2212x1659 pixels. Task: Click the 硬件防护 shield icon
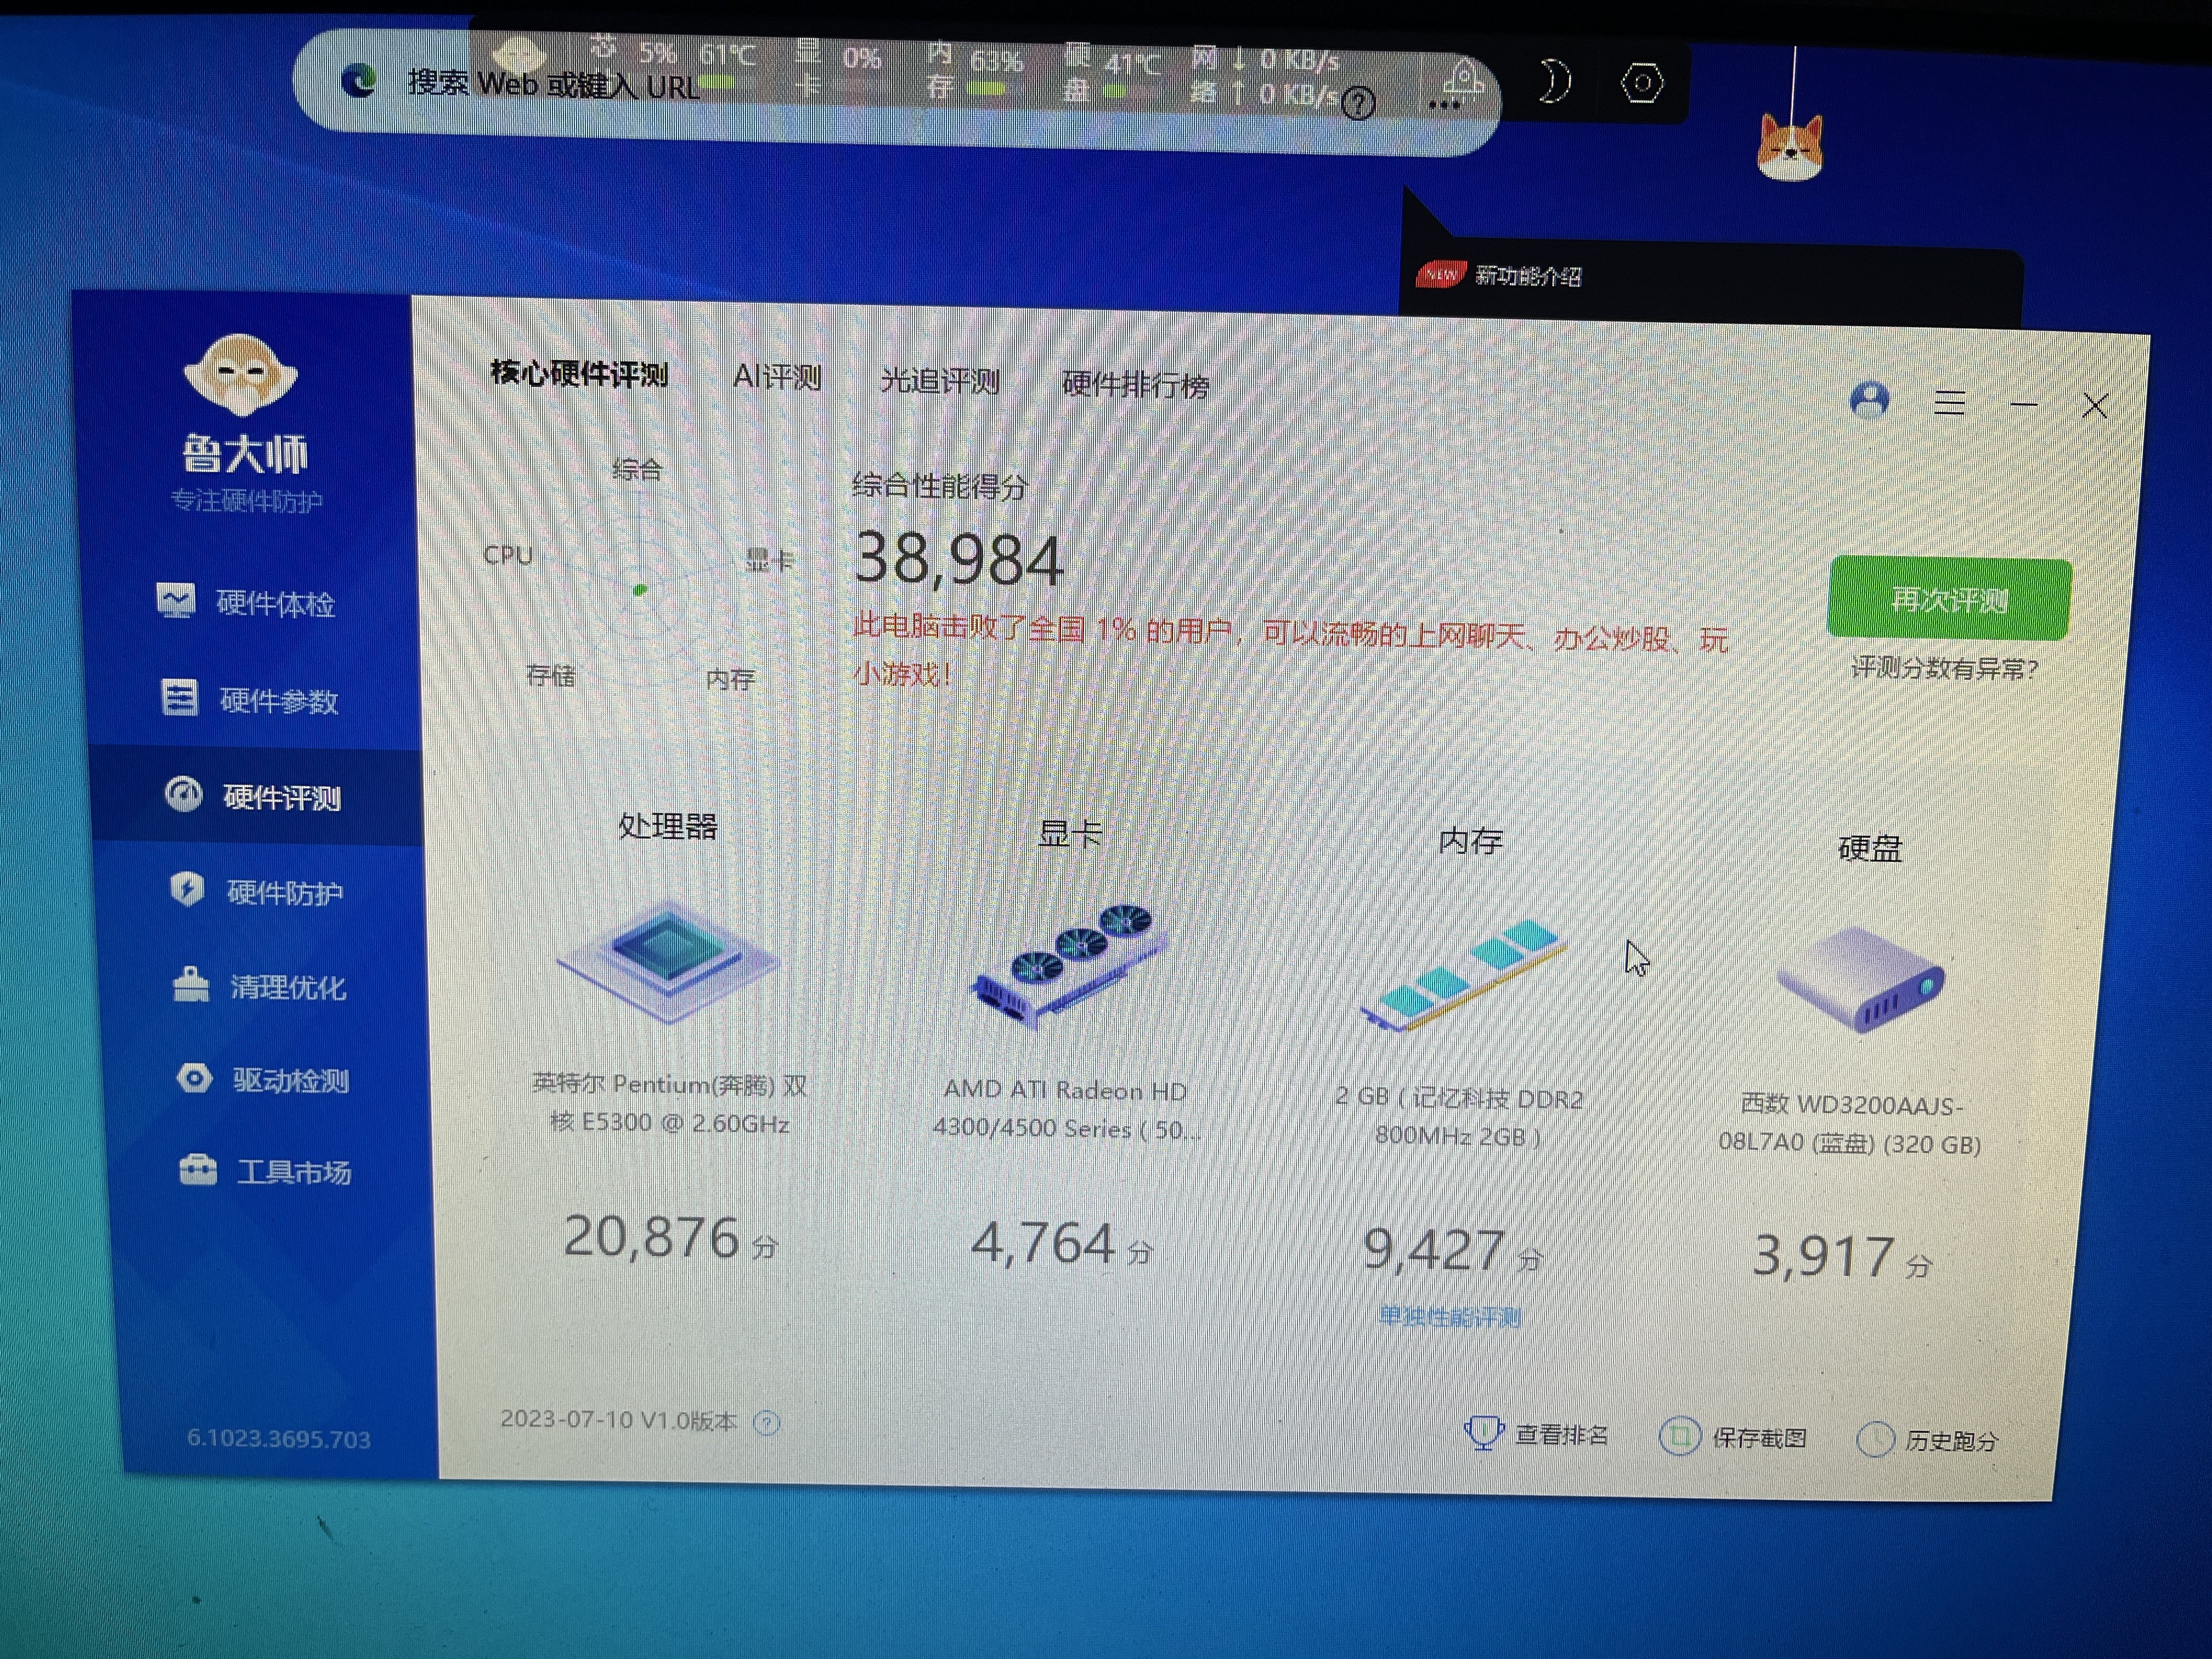[x=187, y=888]
